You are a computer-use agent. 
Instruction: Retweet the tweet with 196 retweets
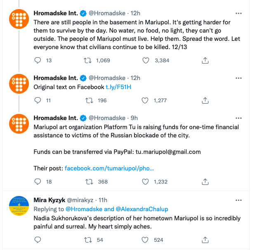point(87,100)
